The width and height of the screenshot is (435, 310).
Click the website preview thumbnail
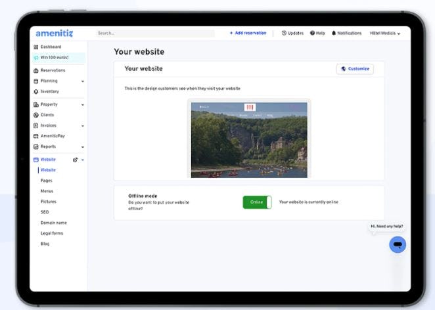(x=249, y=140)
